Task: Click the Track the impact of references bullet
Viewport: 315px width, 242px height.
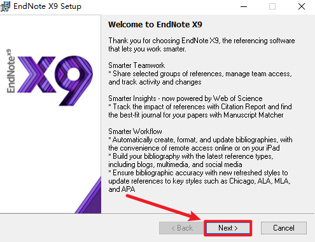Action: [200, 111]
